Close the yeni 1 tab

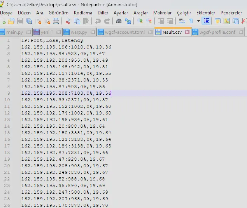pos(58,32)
